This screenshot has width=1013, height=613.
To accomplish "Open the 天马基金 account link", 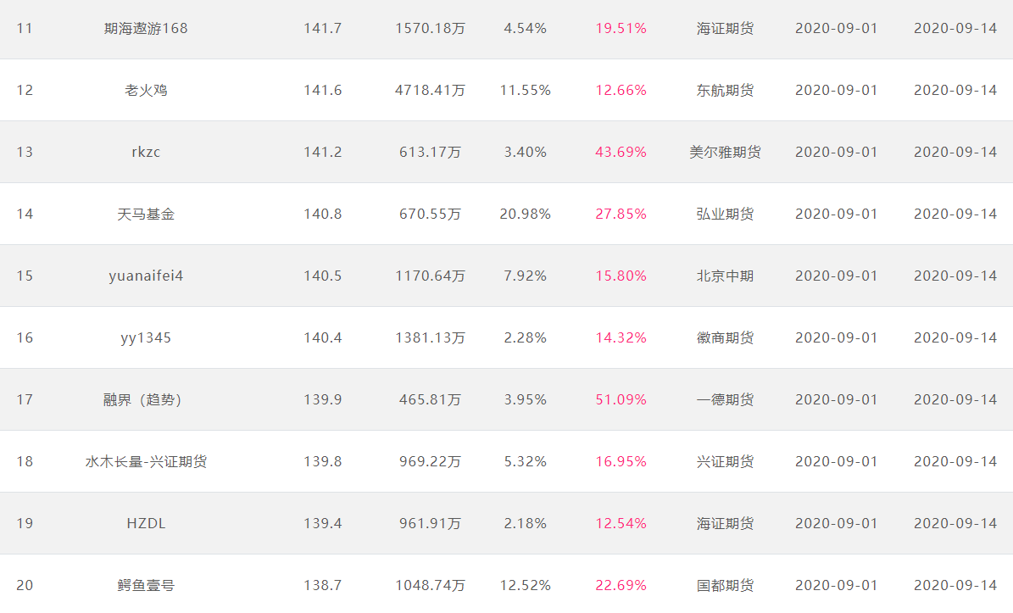I will pyautogui.click(x=146, y=214).
